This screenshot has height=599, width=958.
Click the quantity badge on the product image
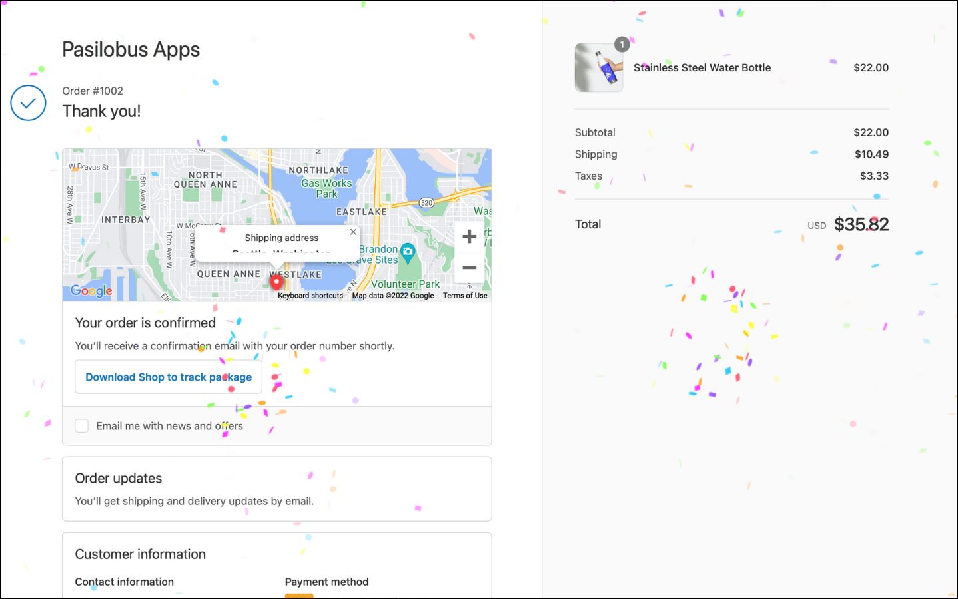(x=622, y=45)
